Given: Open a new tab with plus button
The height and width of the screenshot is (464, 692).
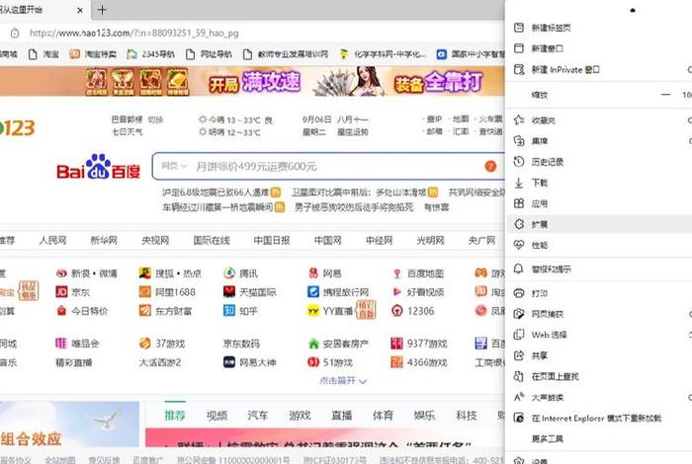Looking at the screenshot, I should (102, 10).
